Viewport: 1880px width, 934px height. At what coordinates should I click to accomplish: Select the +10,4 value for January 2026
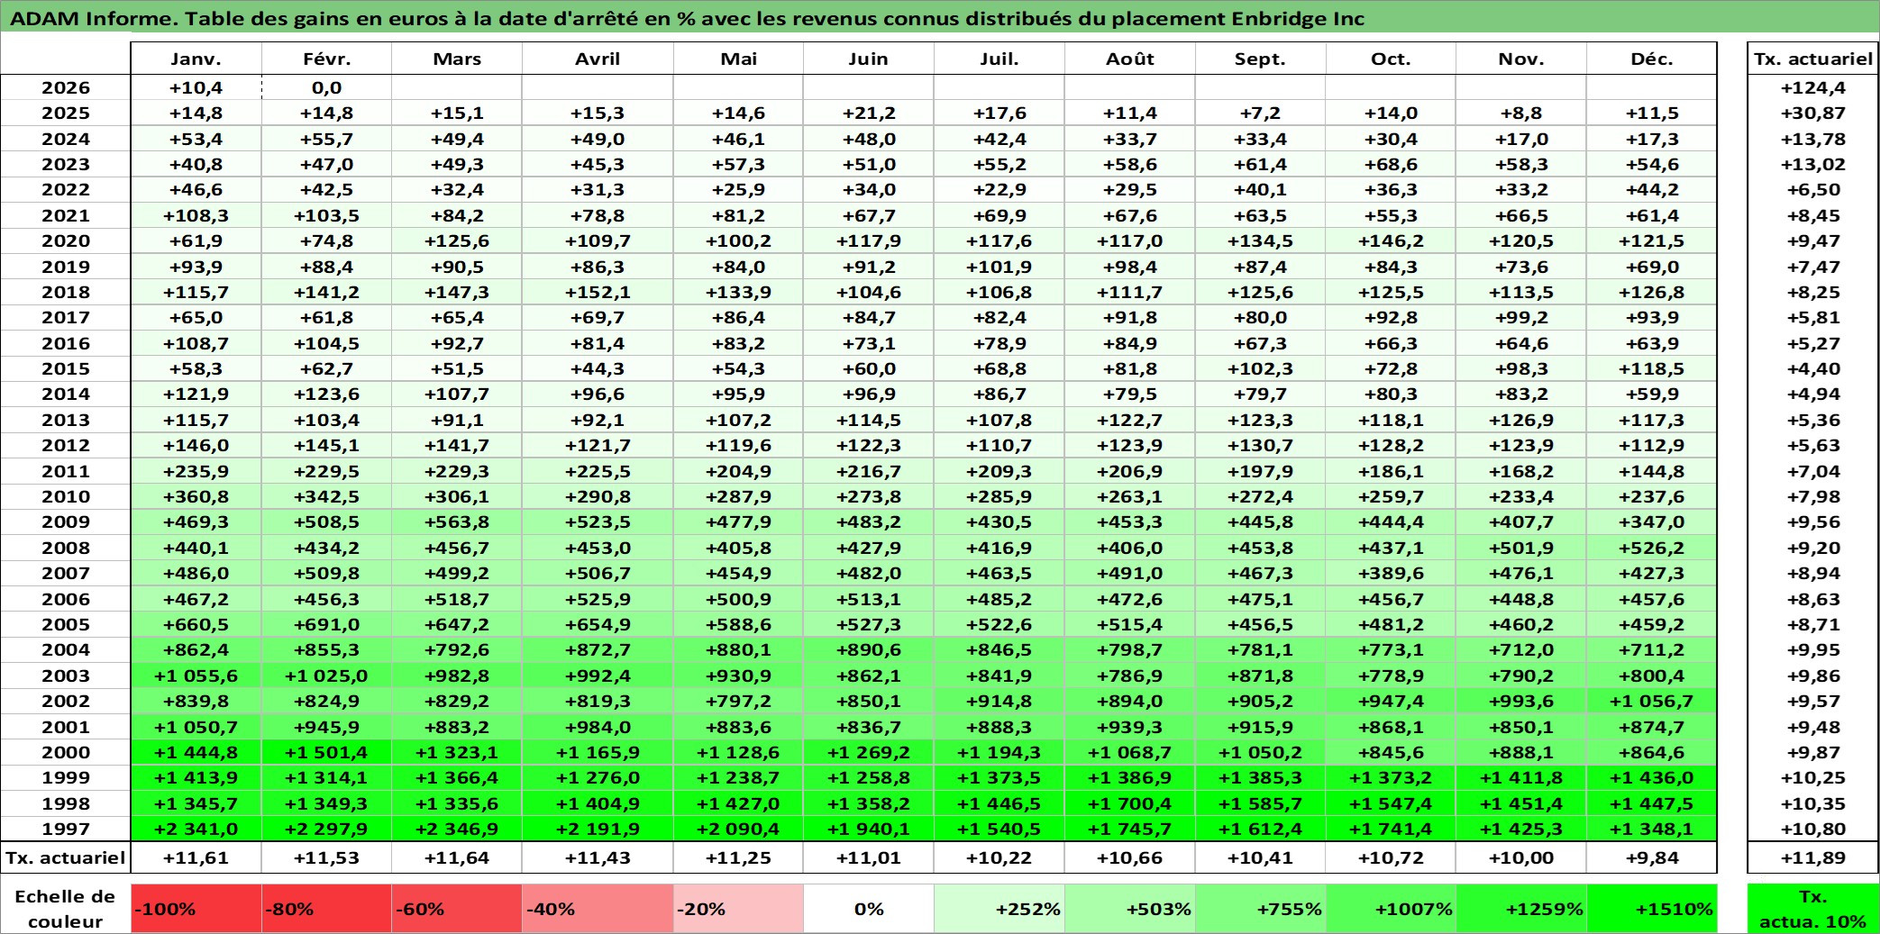[196, 87]
